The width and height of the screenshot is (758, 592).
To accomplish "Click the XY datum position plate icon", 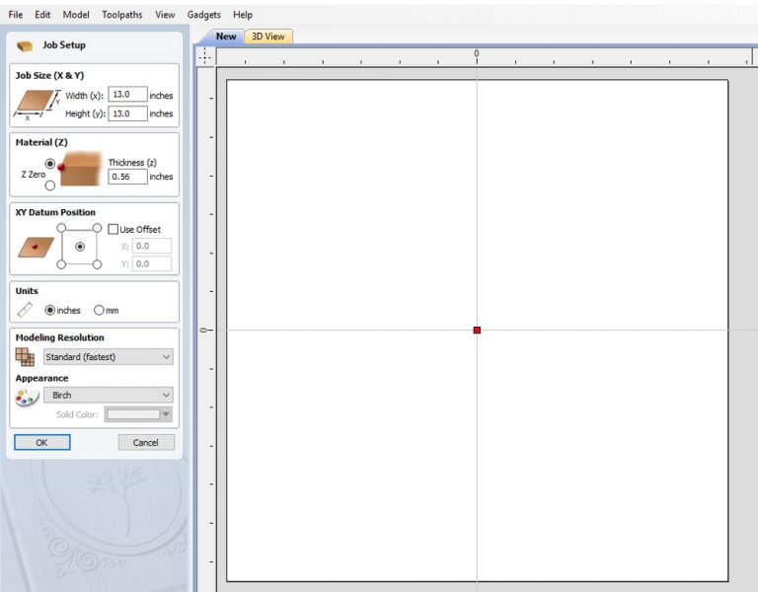I will (x=36, y=246).
